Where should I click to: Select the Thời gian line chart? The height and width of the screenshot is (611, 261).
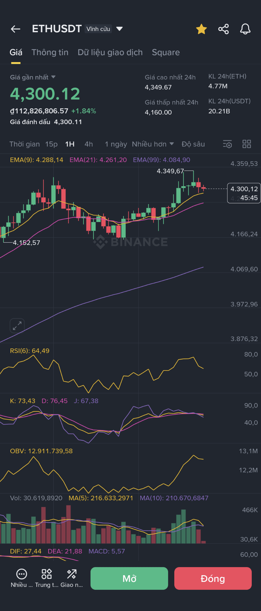click(x=24, y=144)
